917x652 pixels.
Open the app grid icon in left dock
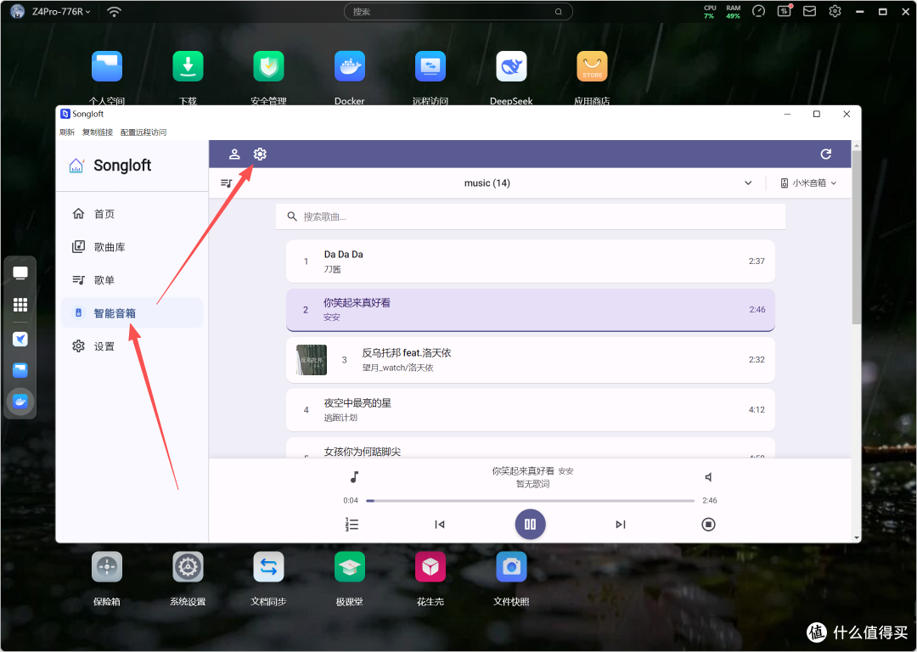point(20,305)
